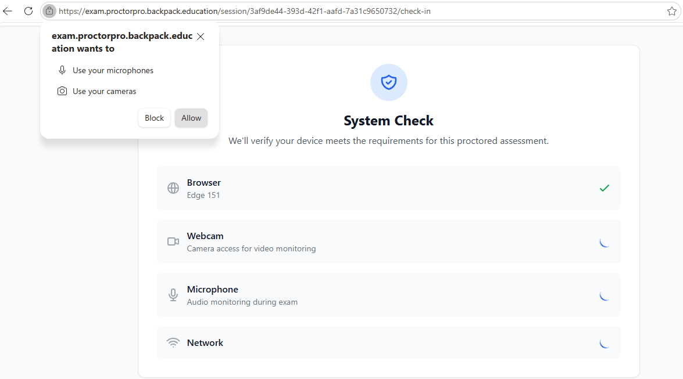Reload the page with the refresh icon
Image resolution: width=683 pixels, height=379 pixels.
pyautogui.click(x=28, y=11)
